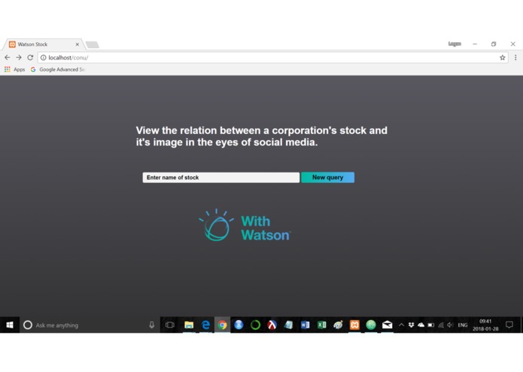Open the green globe app in taskbar

(x=371, y=325)
